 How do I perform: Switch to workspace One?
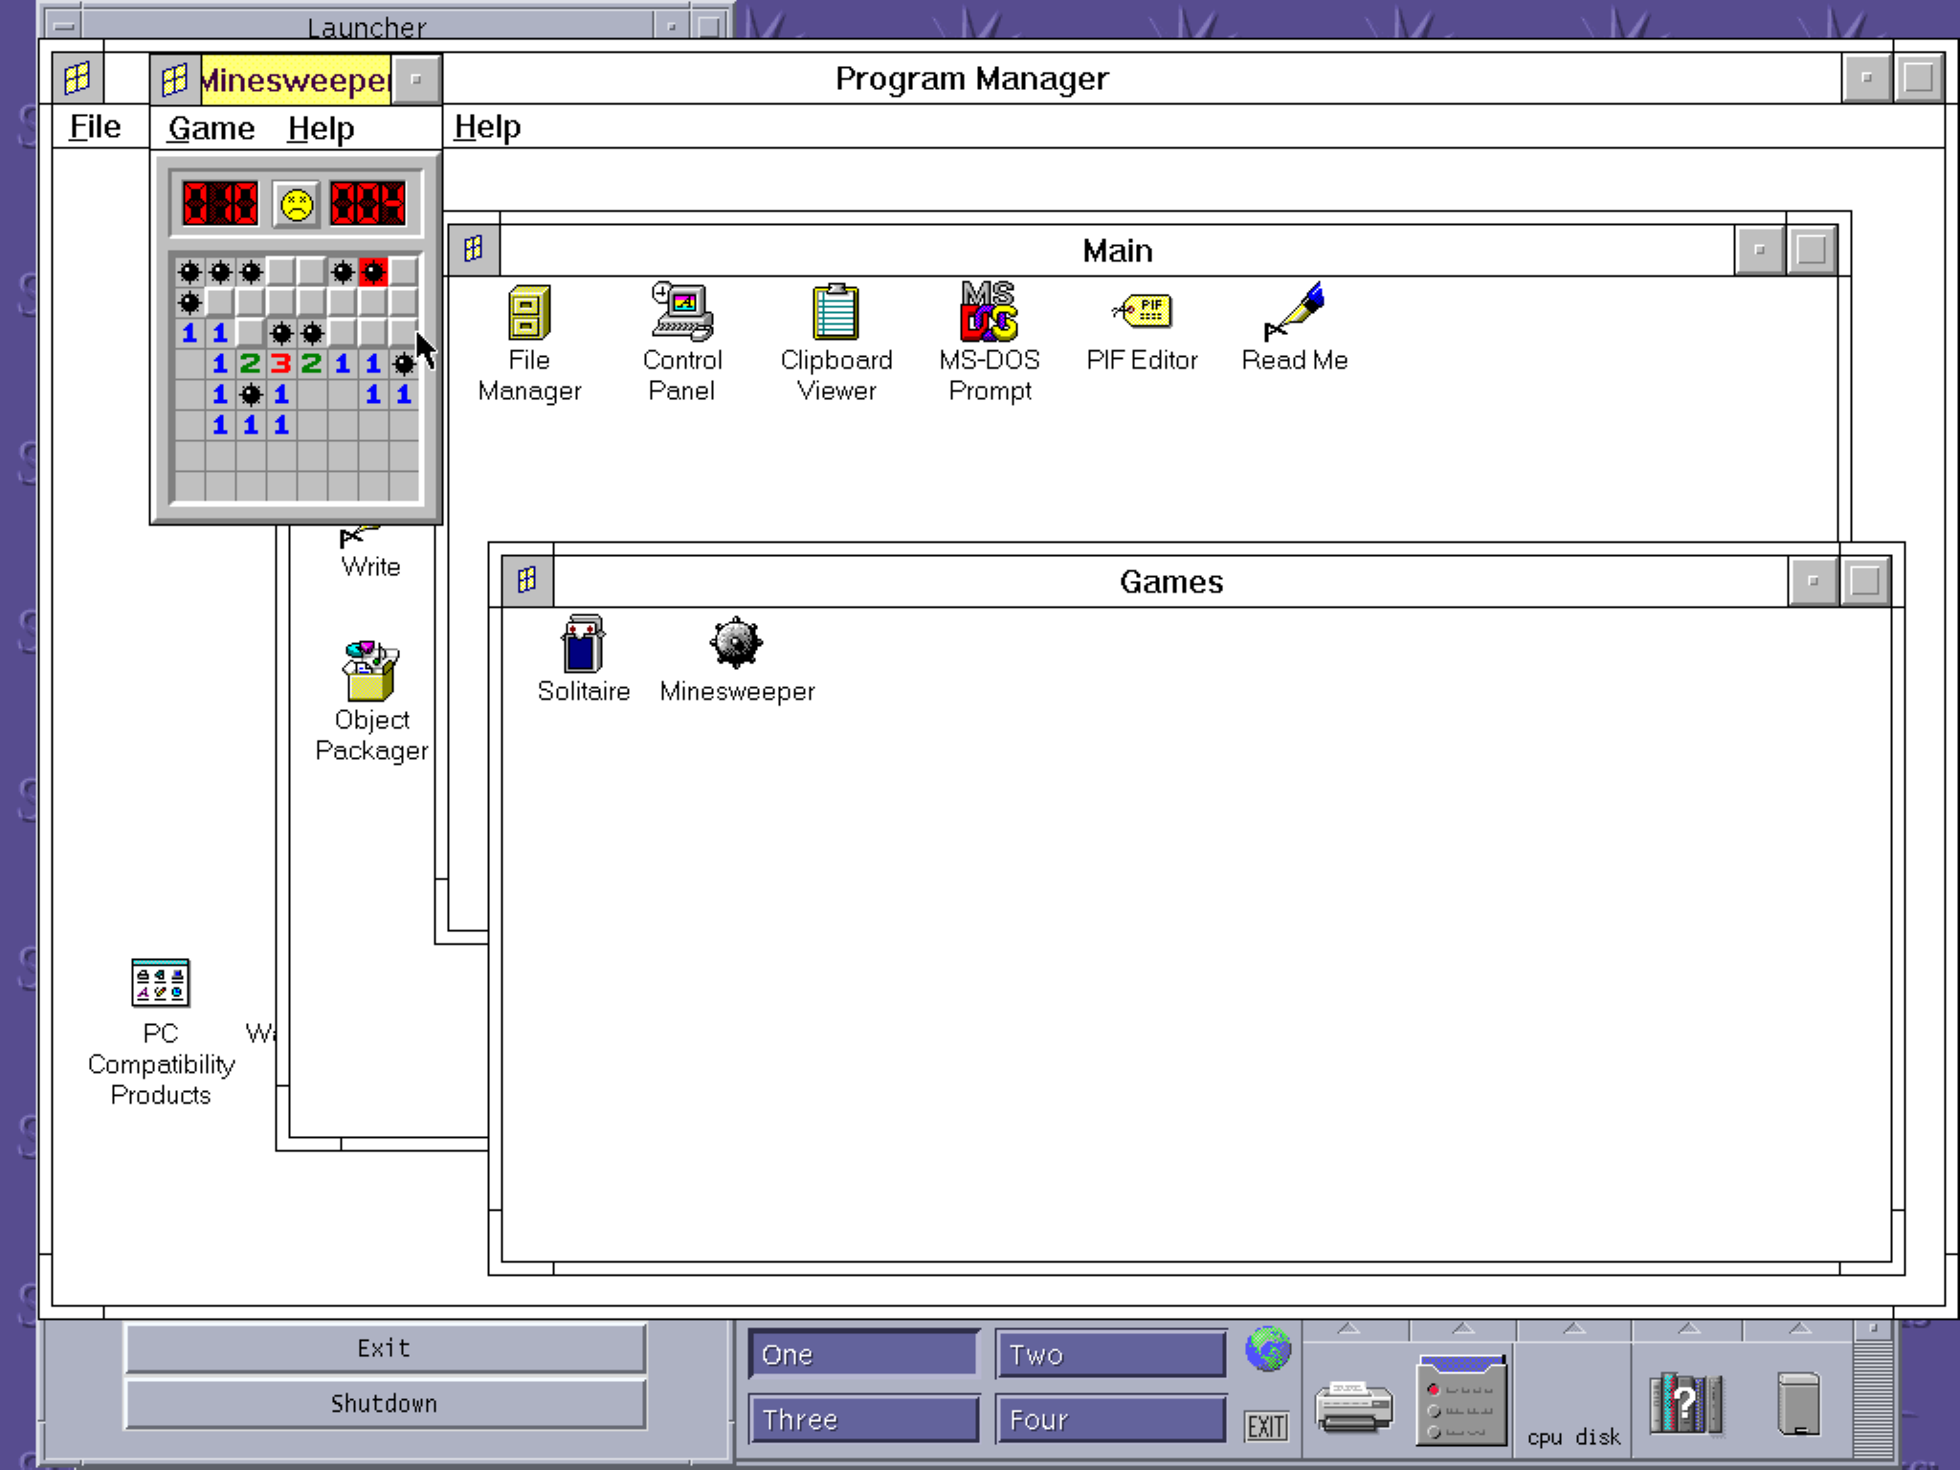863,1354
